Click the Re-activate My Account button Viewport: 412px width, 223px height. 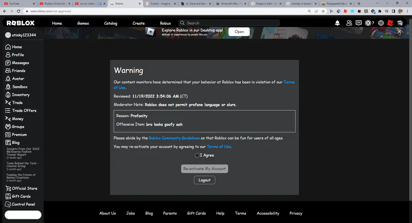click(205, 169)
